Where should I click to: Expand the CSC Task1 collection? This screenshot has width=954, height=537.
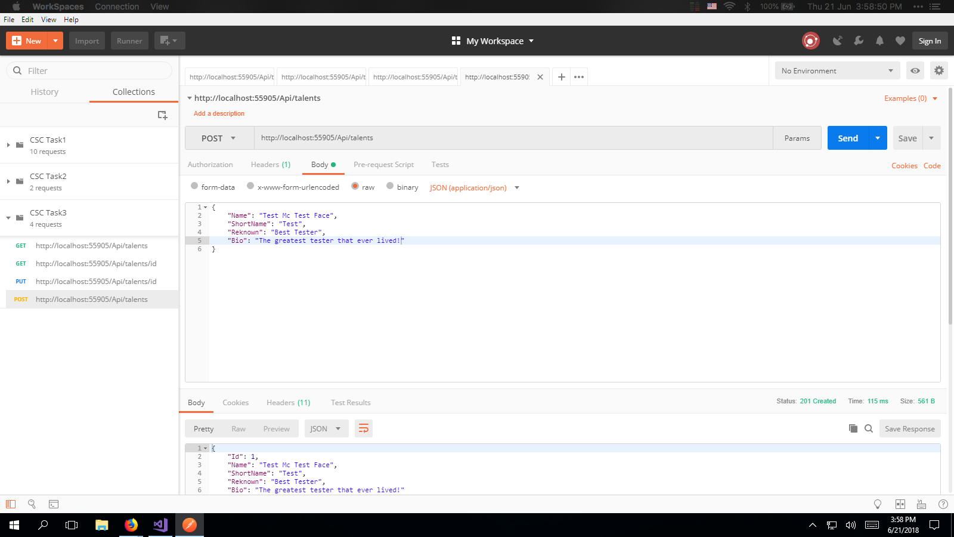click(8, 145)
